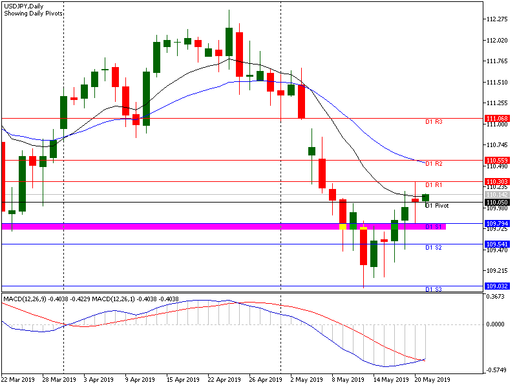517x387 pixels.
Task: Click the 20 May 2019 date label
Action: (432, 380)
